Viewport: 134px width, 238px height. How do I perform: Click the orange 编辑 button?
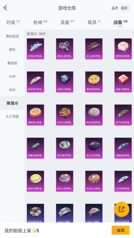tap(120, 230)
